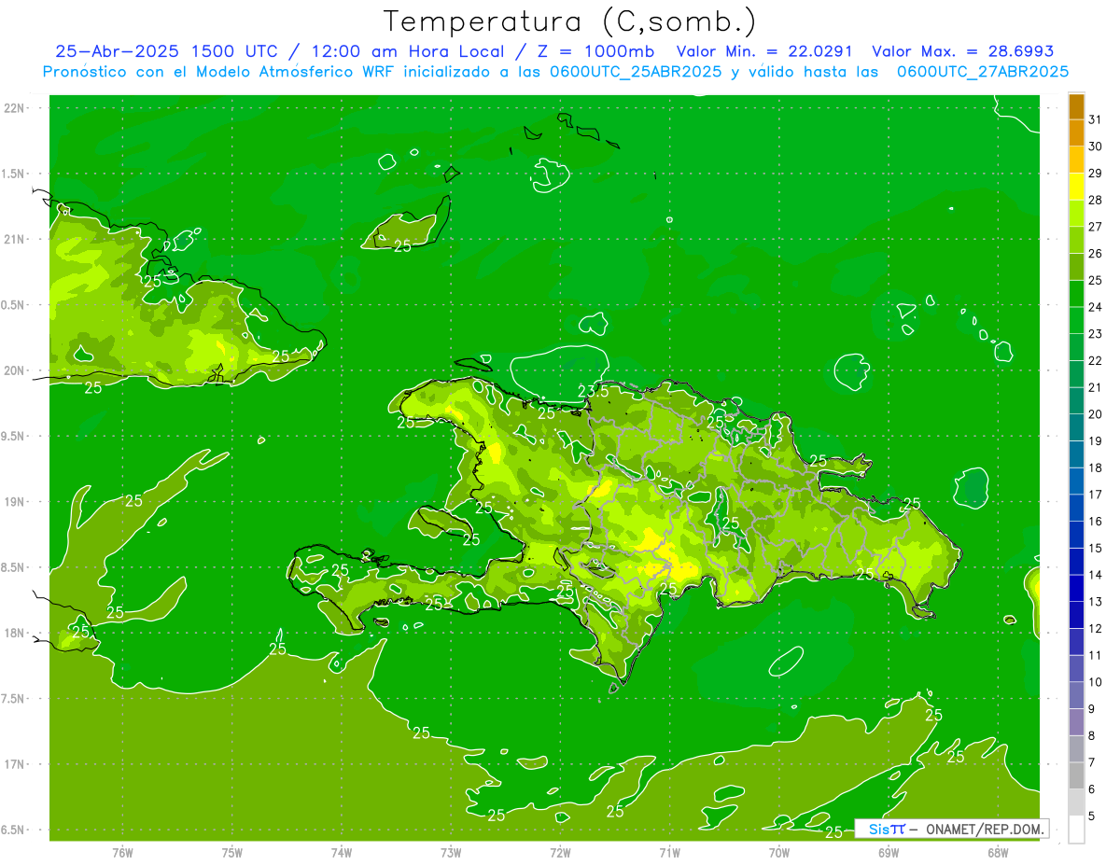This screenshot has height=865, width=1120.
Task: Select the 'Valor Max. = 28.6993' readout
Action: (x=961, y=51)
